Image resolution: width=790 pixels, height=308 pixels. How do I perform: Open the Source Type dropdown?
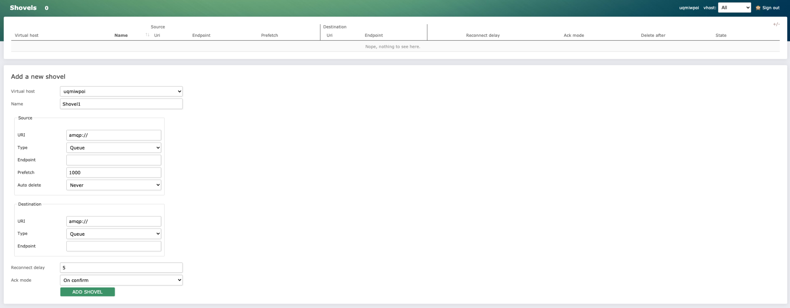(114, 147)
